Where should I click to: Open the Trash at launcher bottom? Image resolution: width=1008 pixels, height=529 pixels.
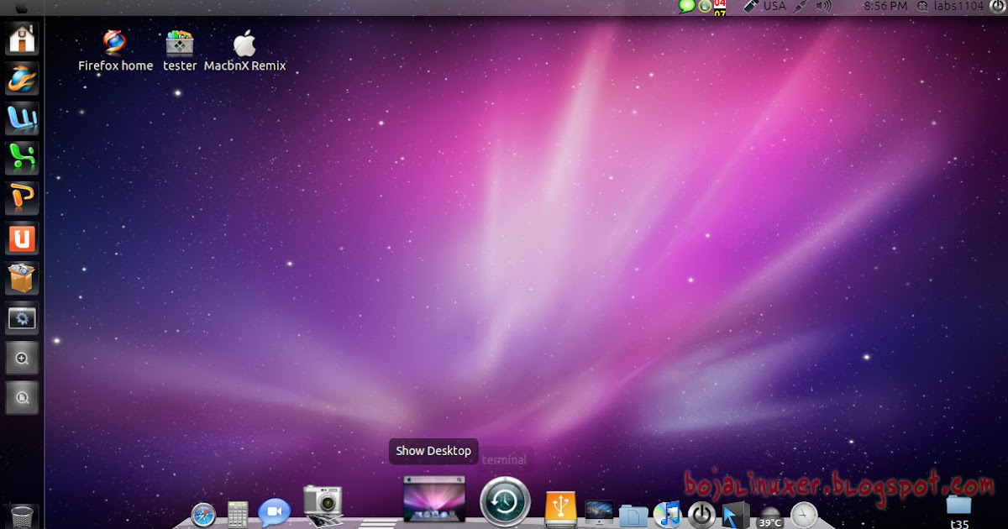(x=23, y=516)
